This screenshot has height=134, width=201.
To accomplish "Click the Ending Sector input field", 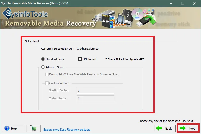I will [95, 98].
